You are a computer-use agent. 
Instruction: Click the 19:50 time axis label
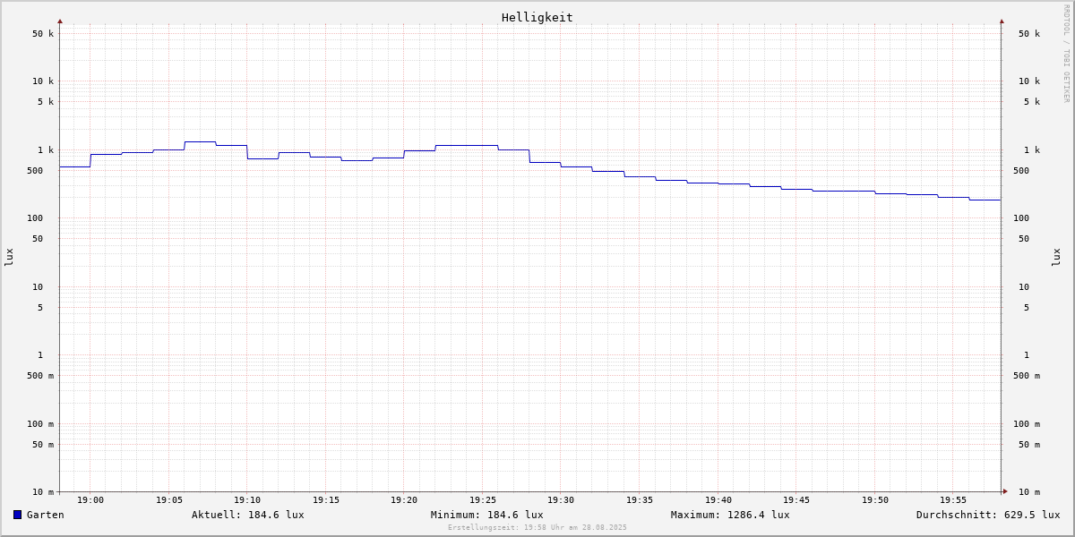pos(875,500)
